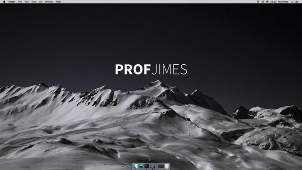Open the ProfJimes user menu in menu bar
This screenshot has width=302, height=170.
coord(283,2)
